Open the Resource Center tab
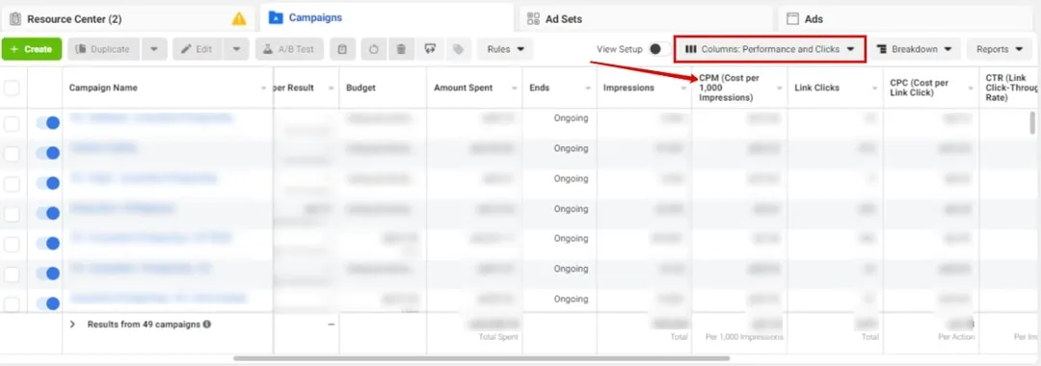 tap(127, 19)
